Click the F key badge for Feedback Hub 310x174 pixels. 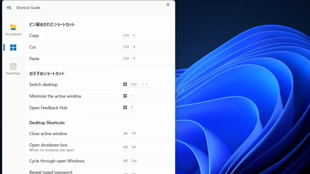tap(132, 108)
